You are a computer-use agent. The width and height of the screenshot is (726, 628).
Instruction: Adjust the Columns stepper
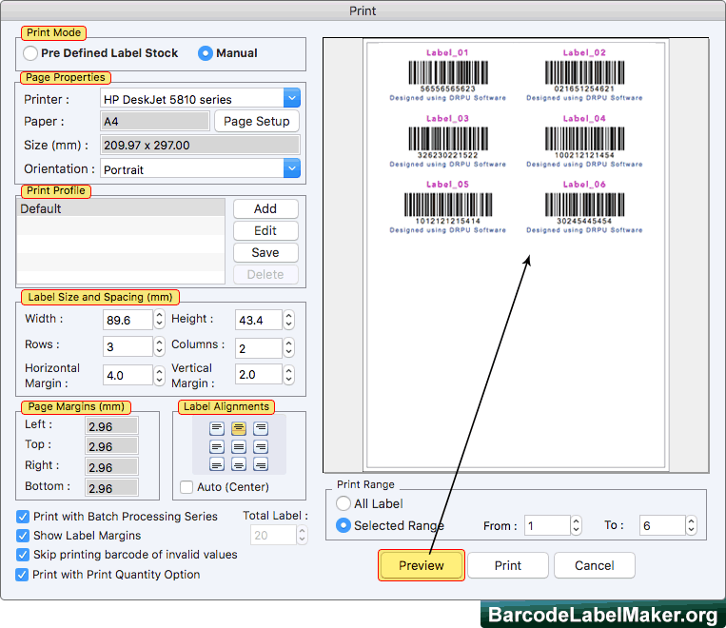click(289, 348)
